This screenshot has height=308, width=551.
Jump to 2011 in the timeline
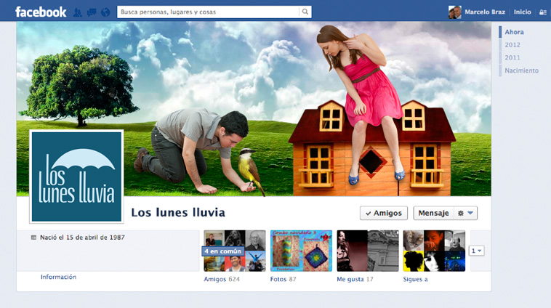point(512,57)
